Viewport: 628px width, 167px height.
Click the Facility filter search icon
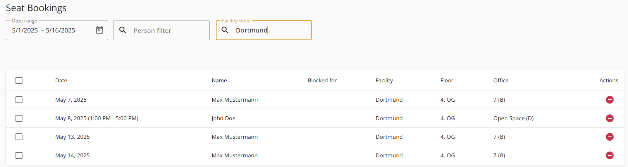225,30
